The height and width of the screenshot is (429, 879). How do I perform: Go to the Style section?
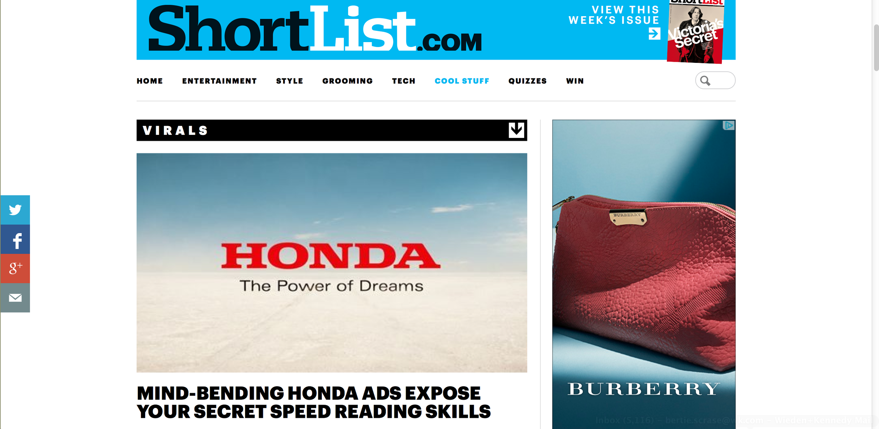[x=289, y=81]
